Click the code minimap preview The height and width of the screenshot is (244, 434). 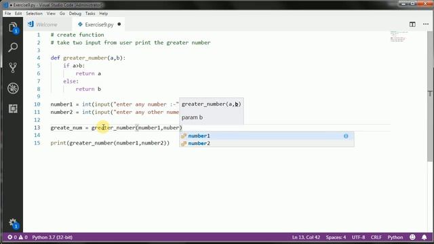coord(399,37)
